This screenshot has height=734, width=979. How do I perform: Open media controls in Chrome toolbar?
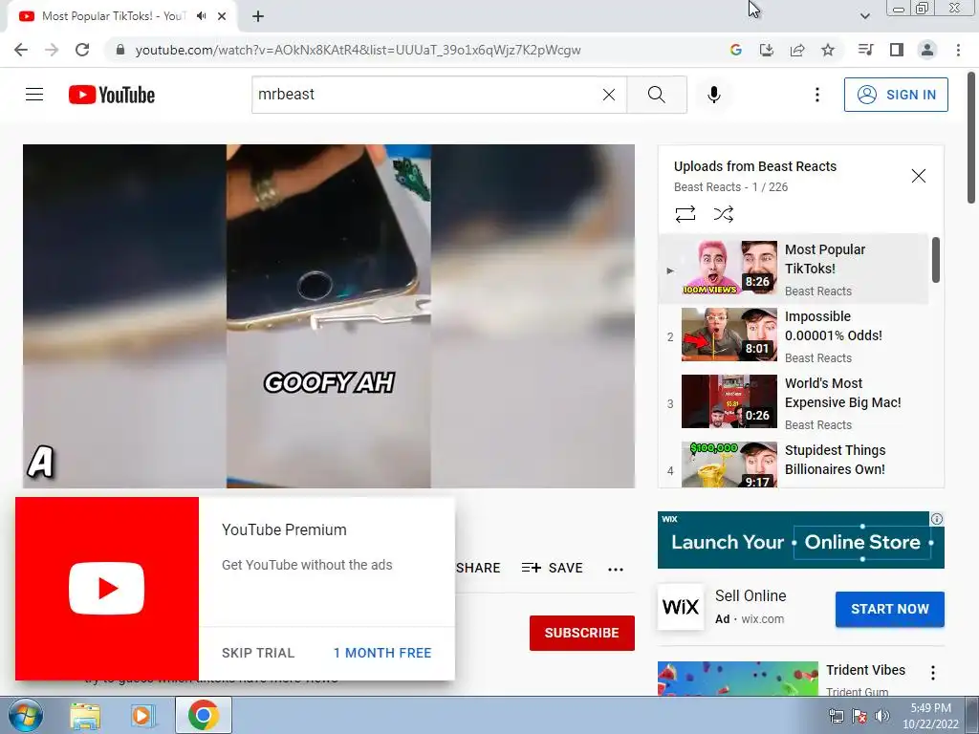[866, 50]
